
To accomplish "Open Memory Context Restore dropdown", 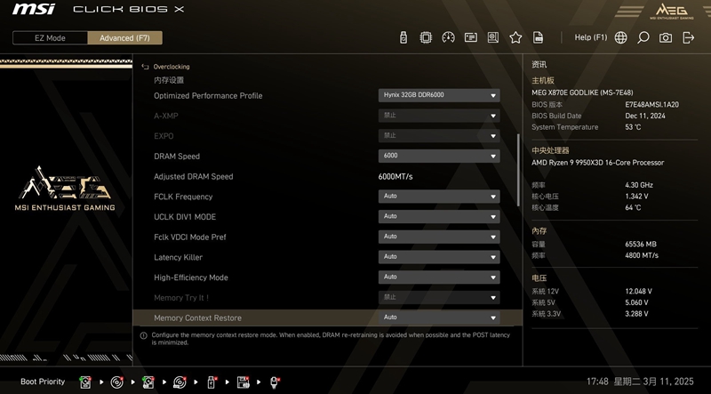I will point(438,318).
